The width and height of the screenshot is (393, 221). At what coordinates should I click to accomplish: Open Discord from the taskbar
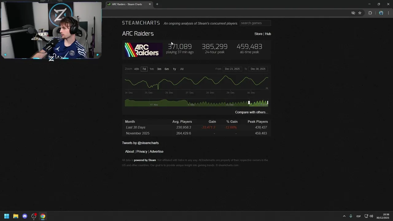(25, 216)
